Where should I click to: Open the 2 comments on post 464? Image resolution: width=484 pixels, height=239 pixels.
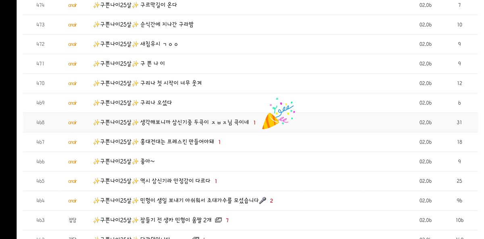271,201
